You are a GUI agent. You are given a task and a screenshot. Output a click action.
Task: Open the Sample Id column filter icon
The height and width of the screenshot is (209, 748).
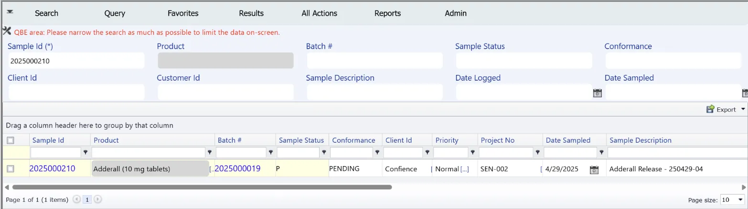85,152
